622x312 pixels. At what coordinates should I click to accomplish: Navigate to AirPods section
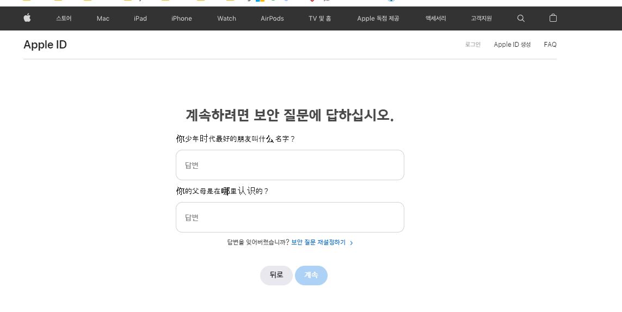[x=272, y=19]
